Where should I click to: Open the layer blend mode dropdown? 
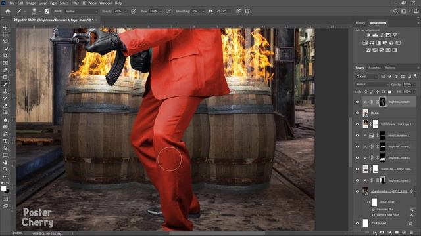pyautogui.click(x=372, y=85)
